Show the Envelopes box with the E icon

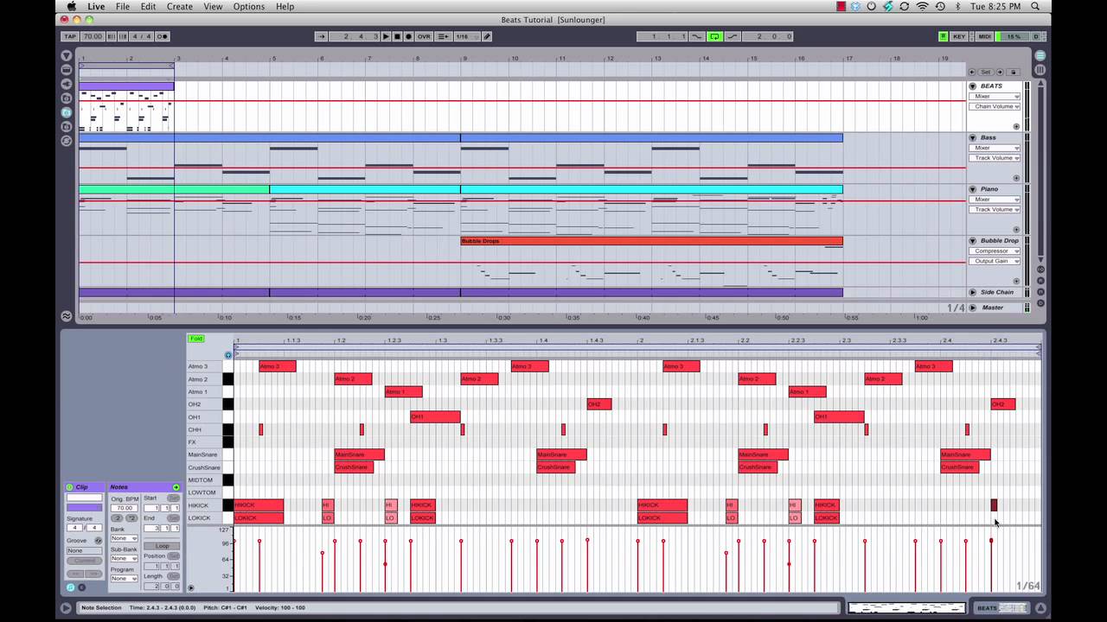(x=81, y=587)
